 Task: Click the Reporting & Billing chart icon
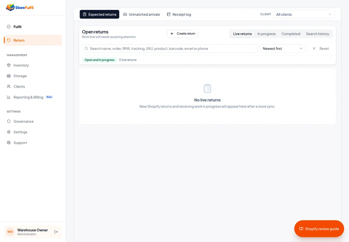[9, 97]
